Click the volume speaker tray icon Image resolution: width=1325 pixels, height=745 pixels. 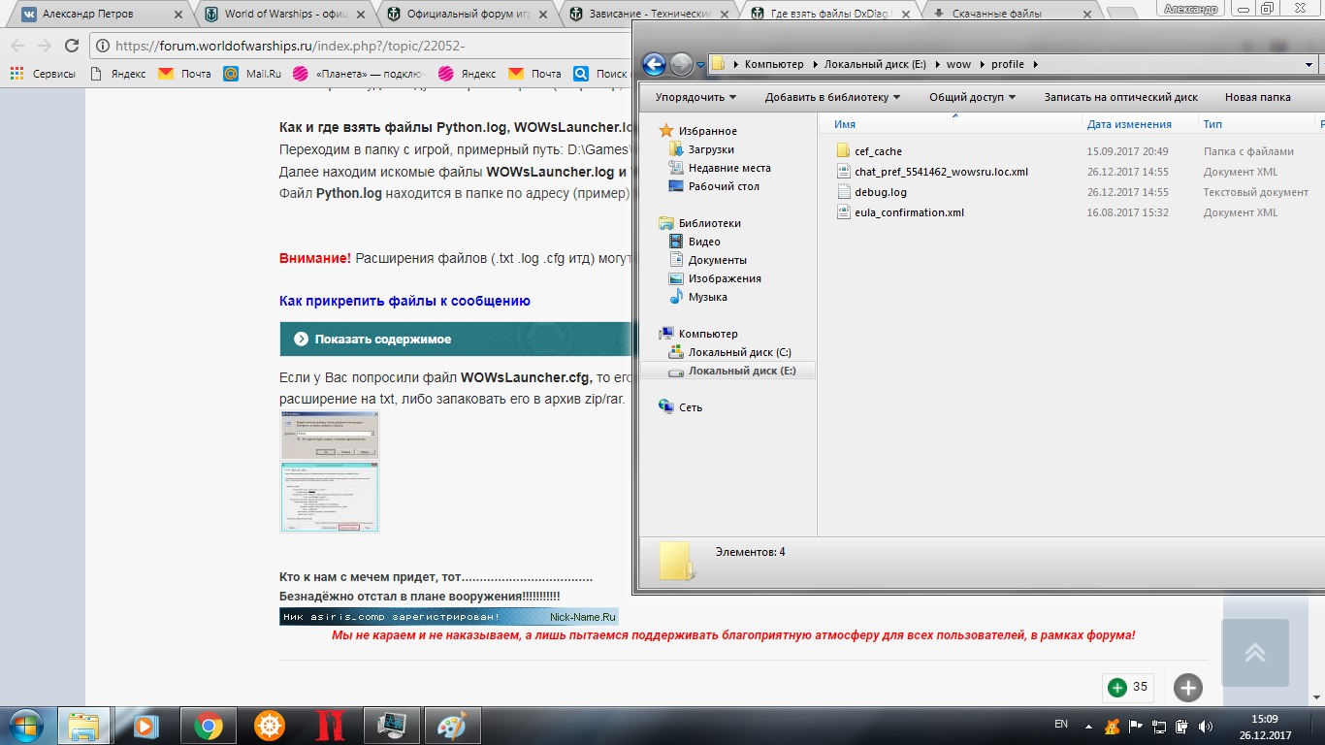click(1205, 726)
